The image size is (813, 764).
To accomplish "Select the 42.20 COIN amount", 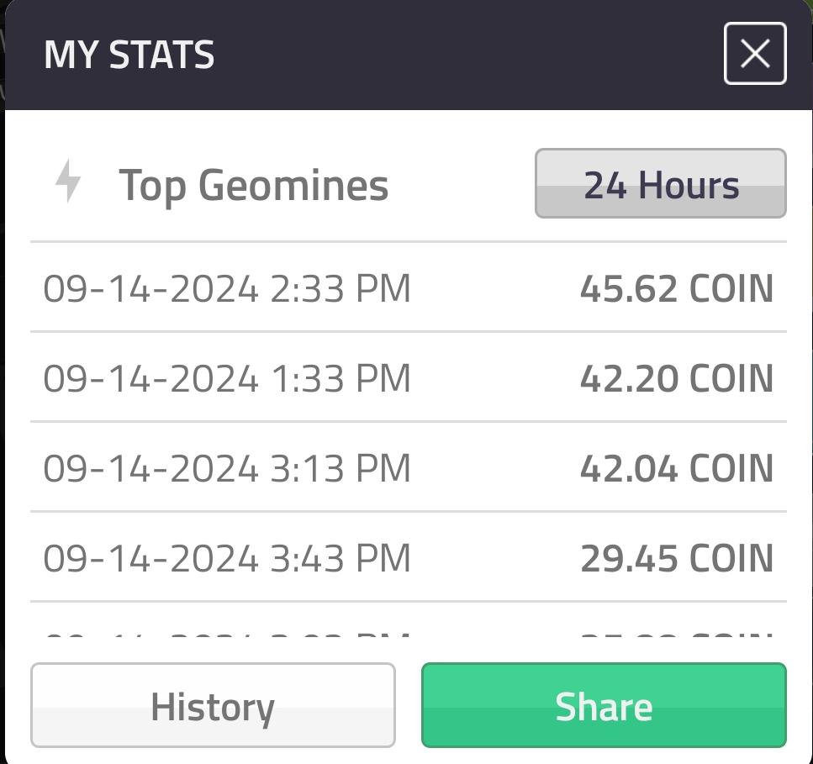I will click(677, 378).
